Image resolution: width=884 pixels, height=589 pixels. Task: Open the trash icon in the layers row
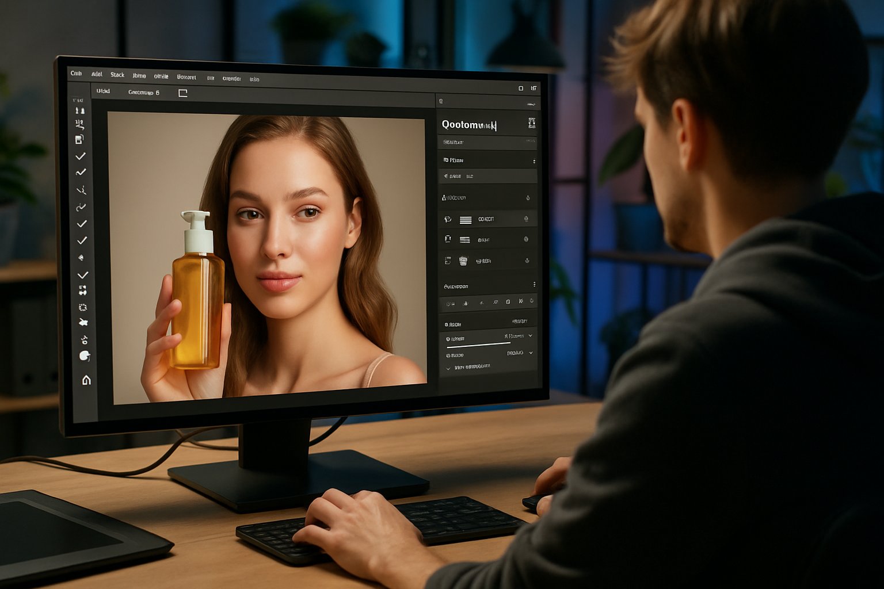click(463, 261)
